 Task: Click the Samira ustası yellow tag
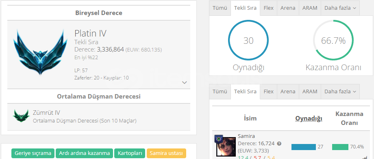point(166,153)
